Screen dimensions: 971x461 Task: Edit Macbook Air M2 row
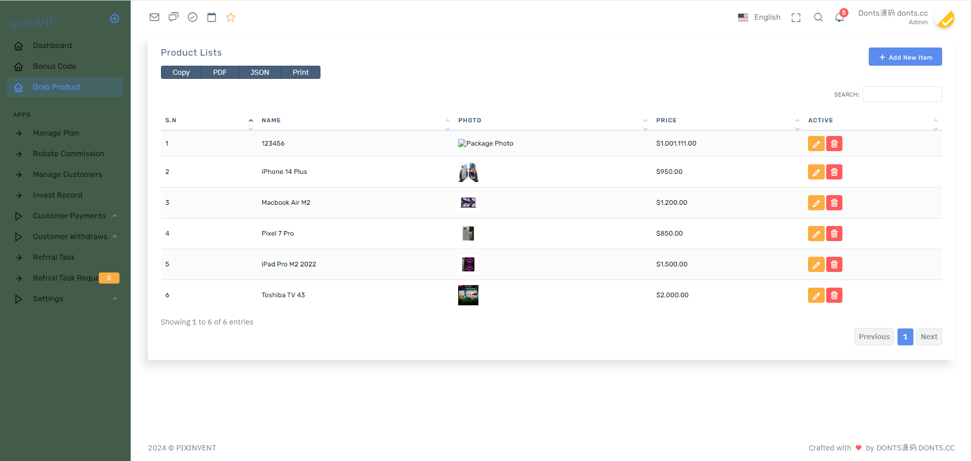816,203
